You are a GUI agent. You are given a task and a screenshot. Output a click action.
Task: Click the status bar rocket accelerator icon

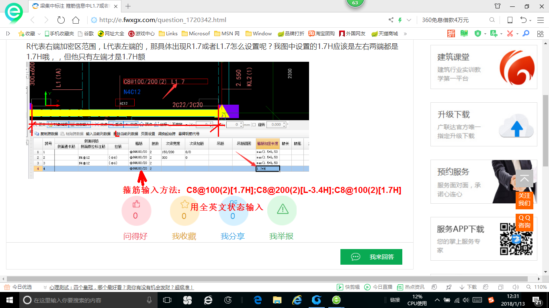pos(449,287)
